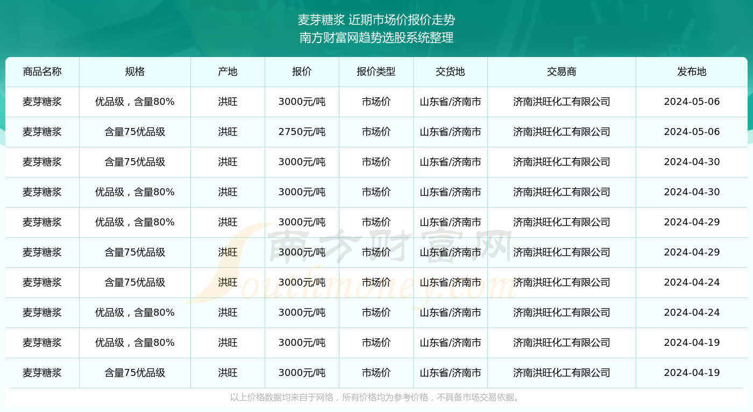Click 山东省/济南市 in the 2024-04-19 含量80% row
The image size is (753, 412).
[450, 343]
